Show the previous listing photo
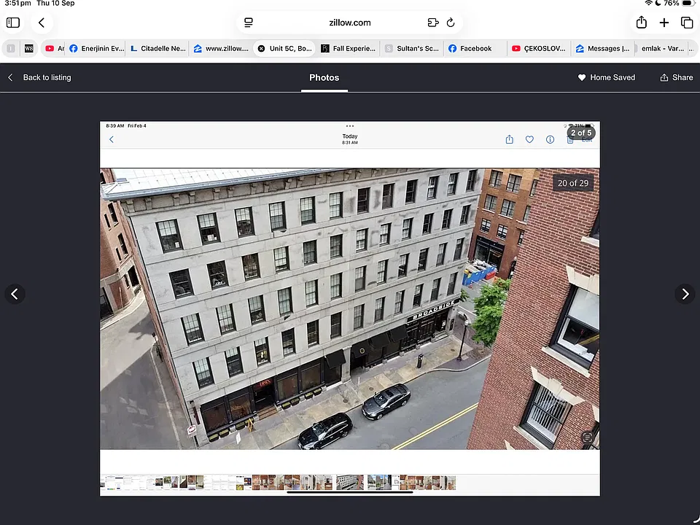The image size is (700, 525). (x=15, y=294)
